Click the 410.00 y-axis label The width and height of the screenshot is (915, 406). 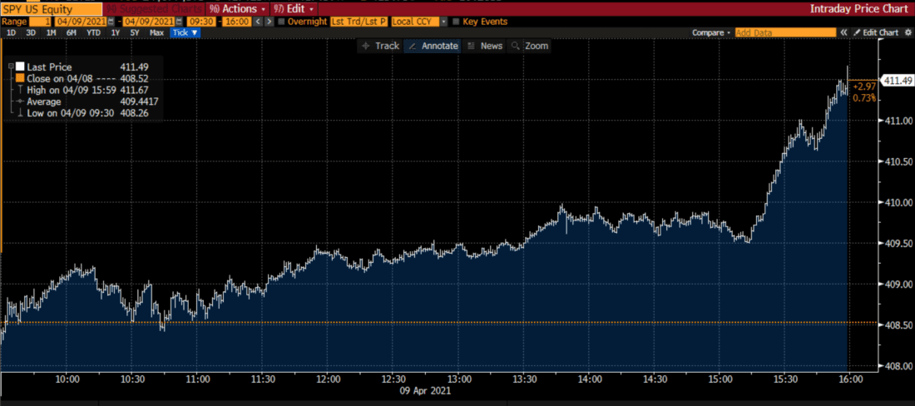(900, 202)
